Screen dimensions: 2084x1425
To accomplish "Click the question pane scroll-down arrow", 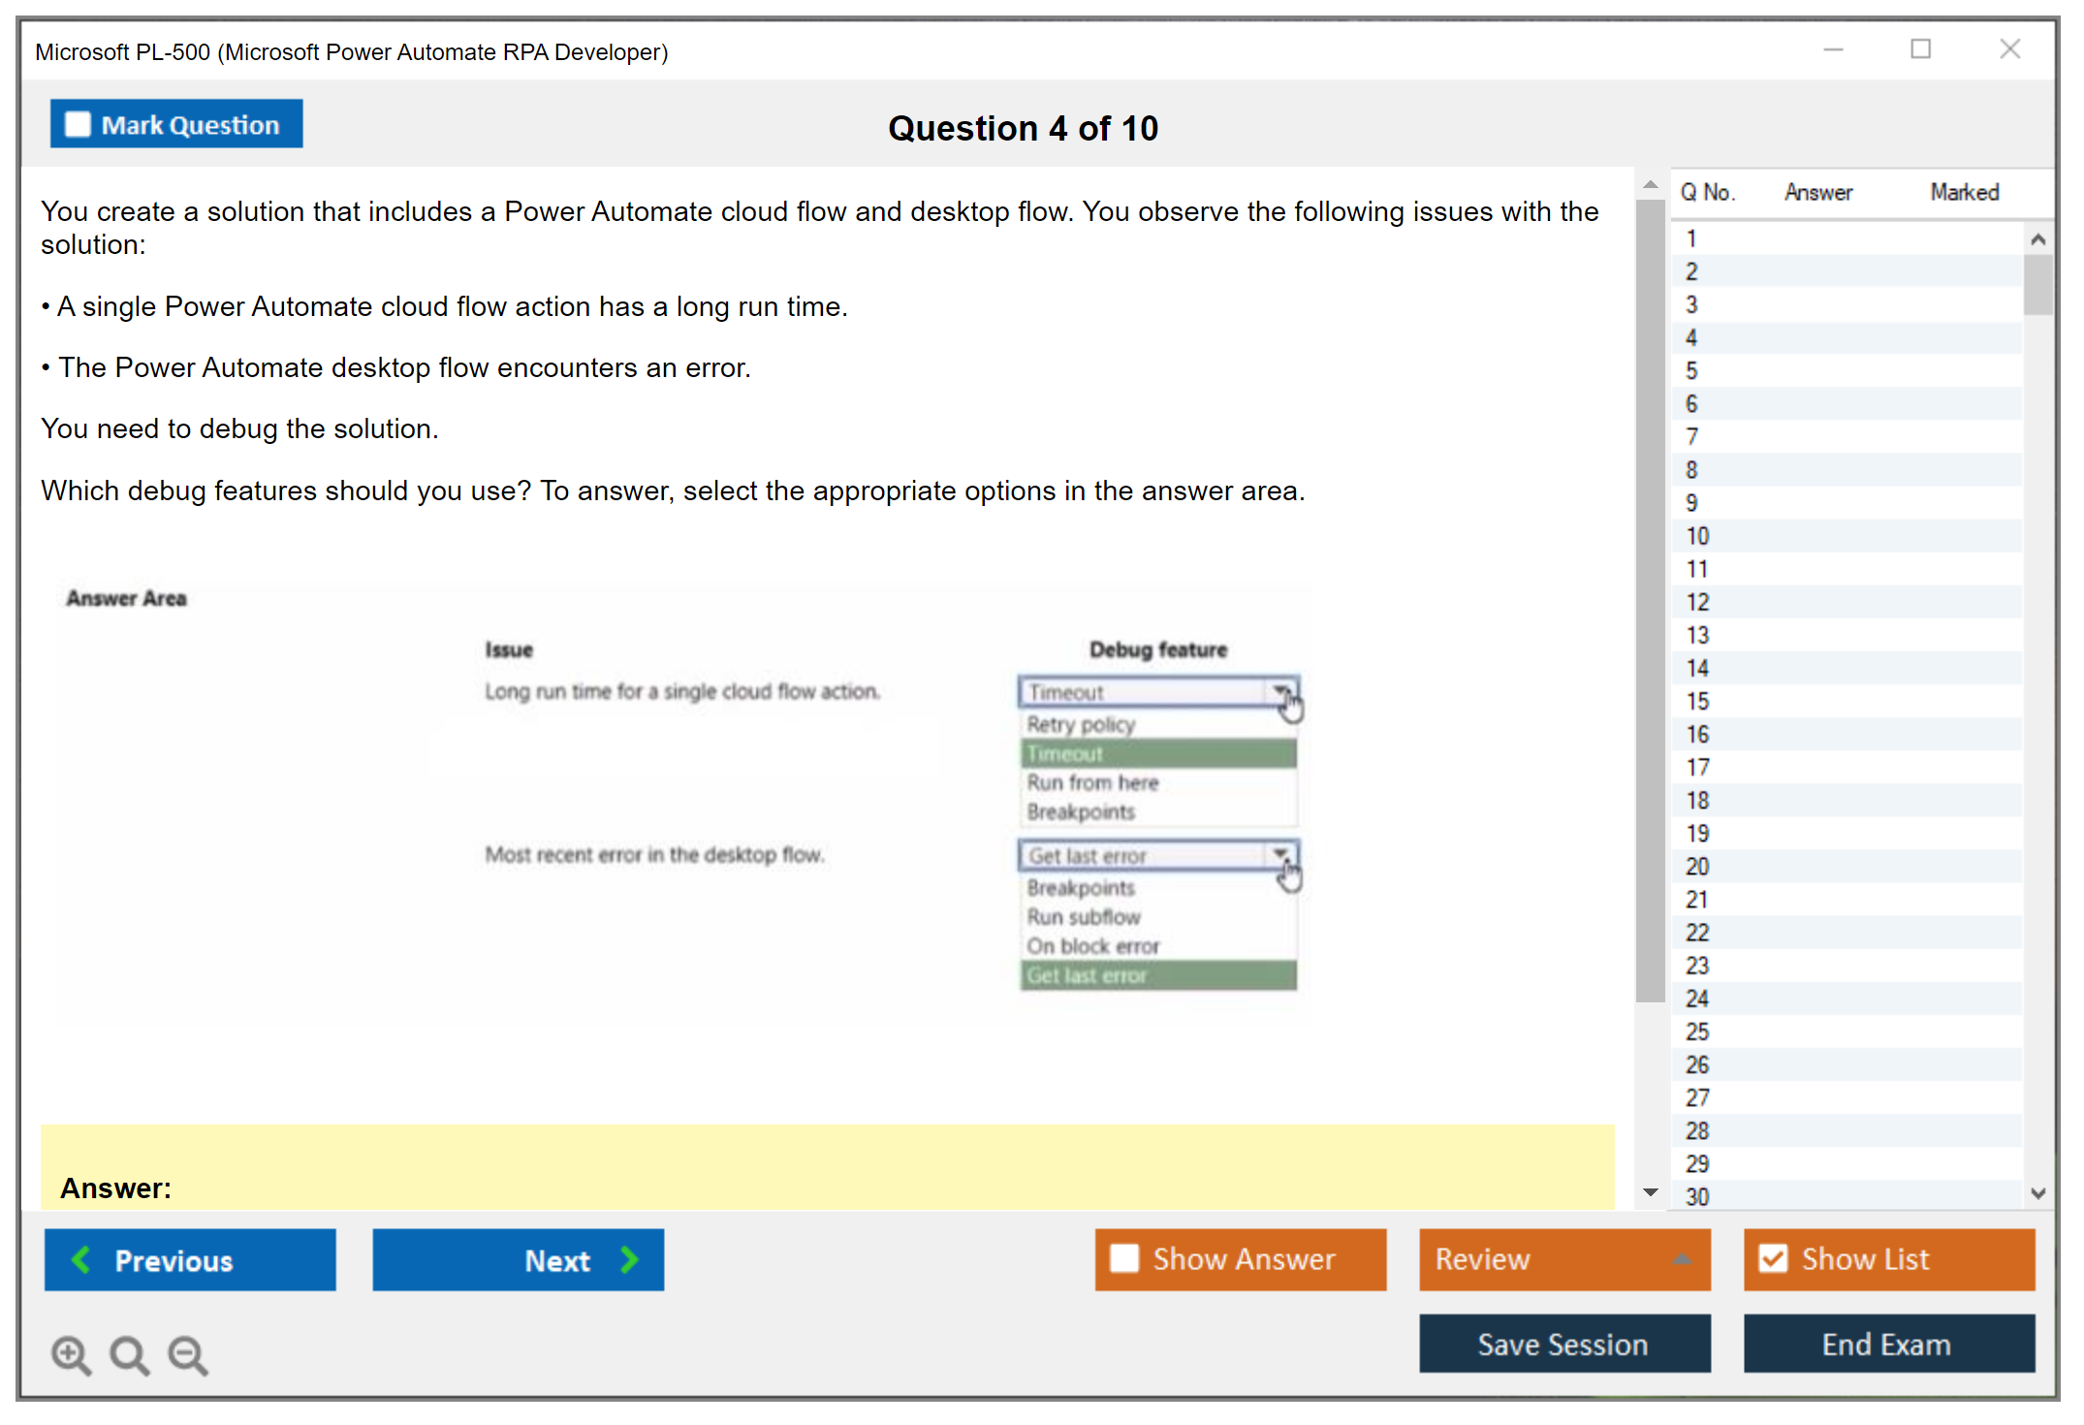I will pos(1651,1192).
